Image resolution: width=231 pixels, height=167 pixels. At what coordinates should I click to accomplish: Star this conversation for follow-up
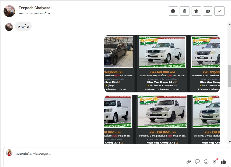(x=196, y=11)
